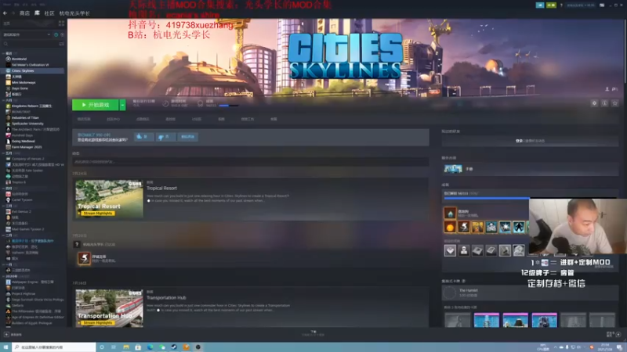The height and width of the screenshot is (352, 627).
Task: Click the green 开始游戏 play button
Action: (x=95, y=105)
